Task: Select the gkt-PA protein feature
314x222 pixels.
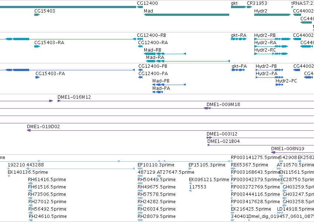Action: 238,70
